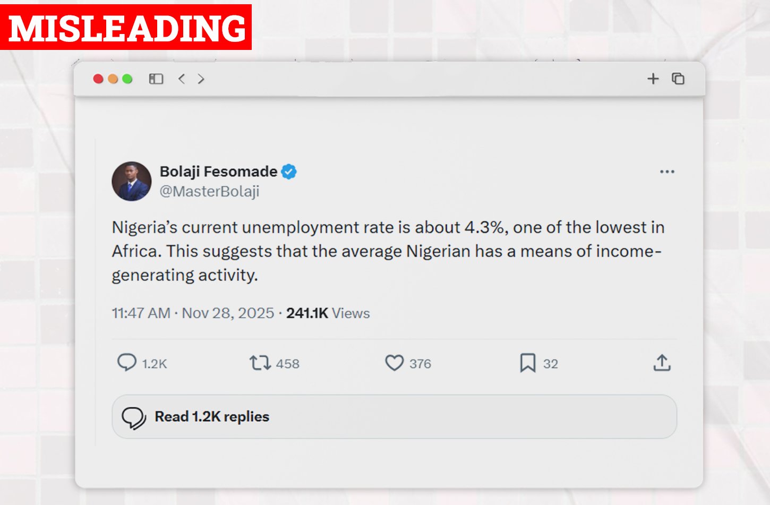Image resolution: width=770 pixels, height=505 pixels.
Task: Click the share upload icon
Action: [x=662, y=363]
